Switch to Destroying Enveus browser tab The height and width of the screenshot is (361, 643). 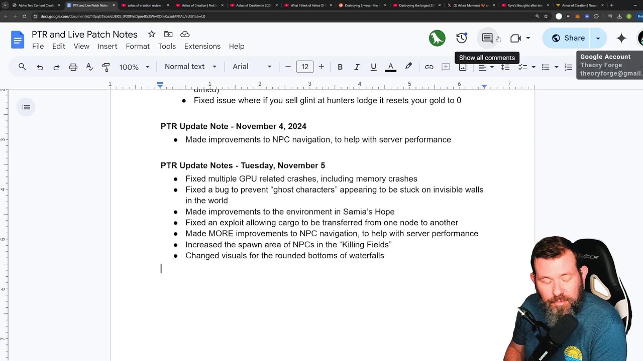362,5
